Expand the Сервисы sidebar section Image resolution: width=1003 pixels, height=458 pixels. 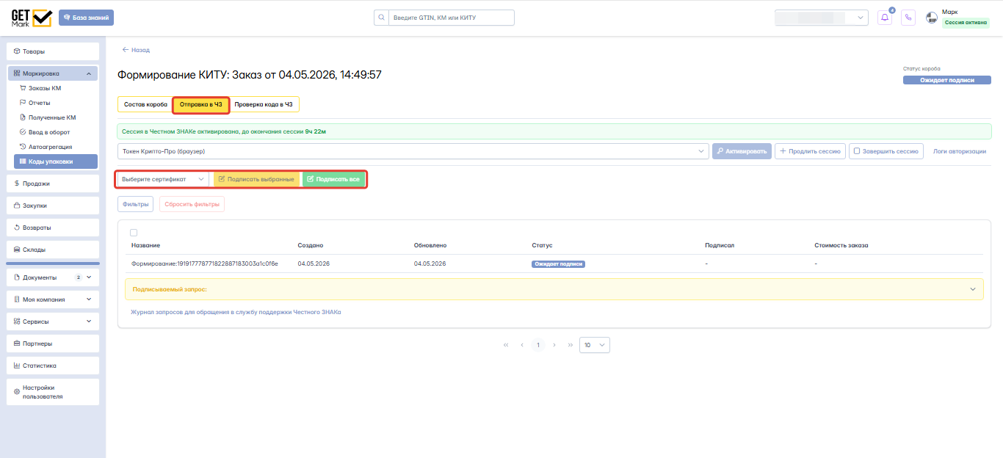point(89,321)
